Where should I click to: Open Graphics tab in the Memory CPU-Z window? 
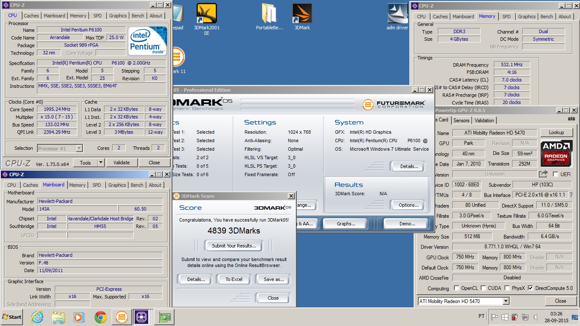click(527, 17)
